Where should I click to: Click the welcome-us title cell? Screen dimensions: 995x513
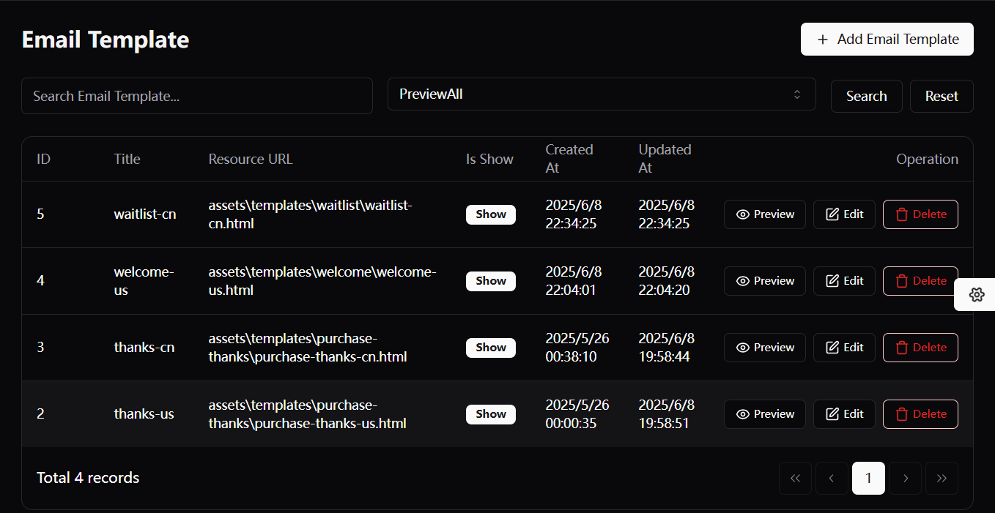pyautogui.click(x=144, y=281)
